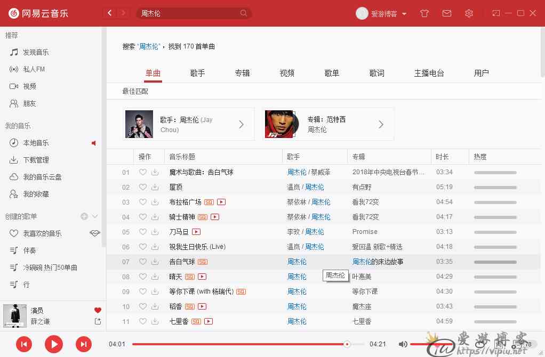Share the currently playing song 演员

tap(98, 321)
